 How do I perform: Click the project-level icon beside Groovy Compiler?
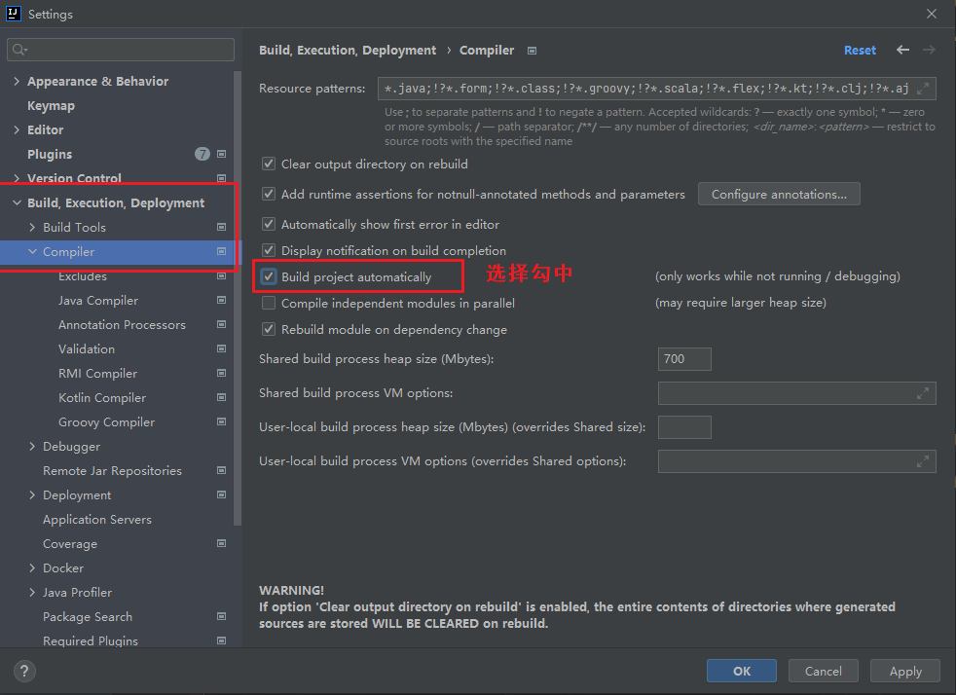click(221, 421)
